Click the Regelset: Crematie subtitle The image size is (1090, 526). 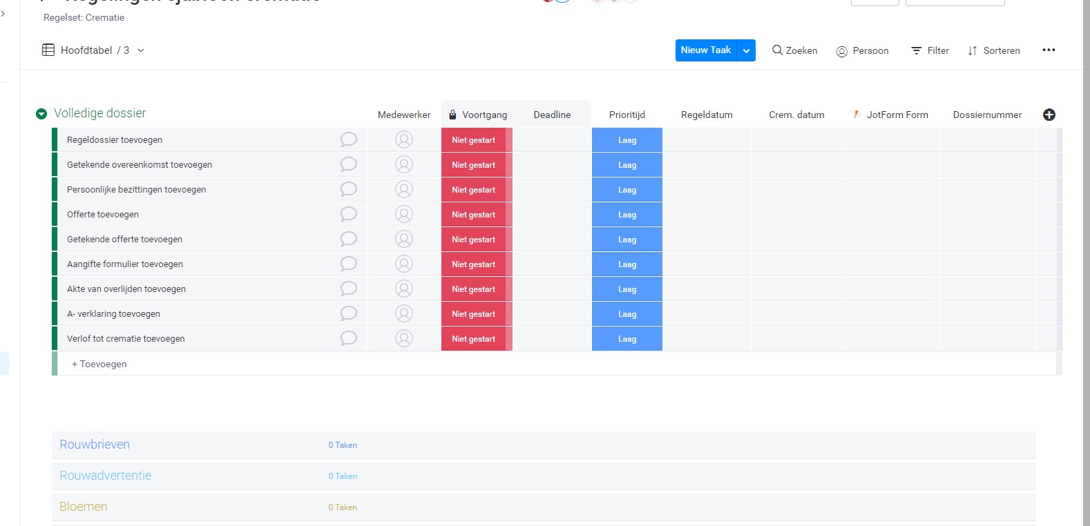pos(84,18)
